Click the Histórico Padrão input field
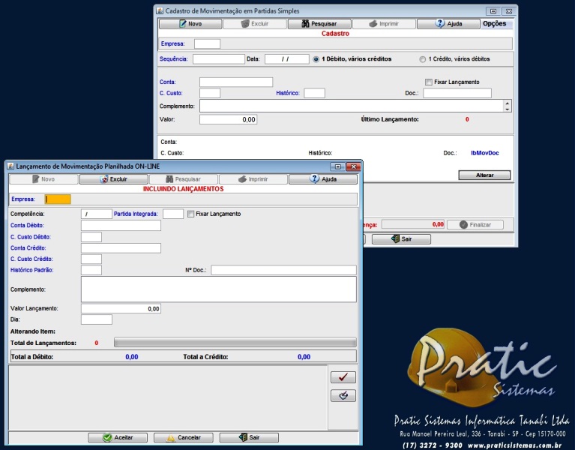Viewport: 575px width, 450px height. 91,270
